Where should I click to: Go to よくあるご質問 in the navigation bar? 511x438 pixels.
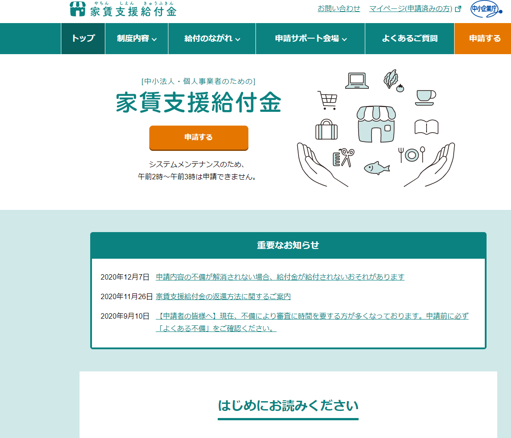point(409,39)
